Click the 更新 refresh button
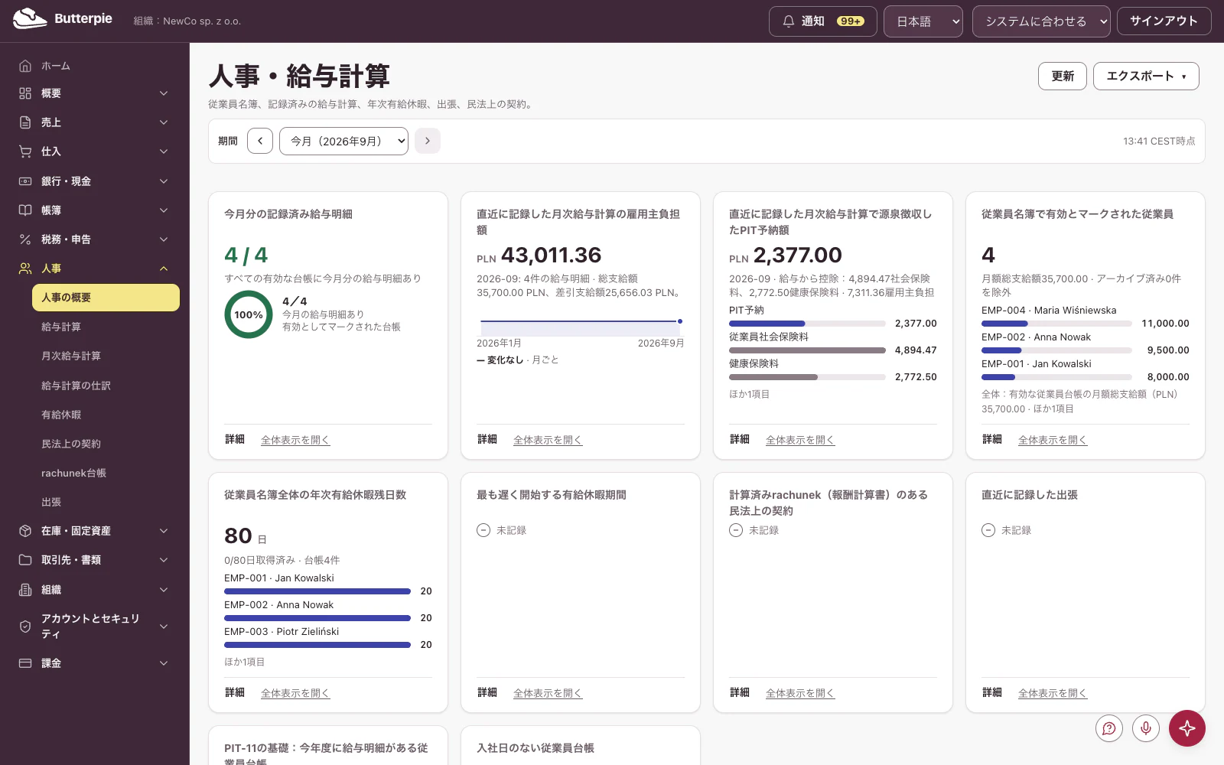The width and height of the screenshot is (1224, 765). [1063, 76]
